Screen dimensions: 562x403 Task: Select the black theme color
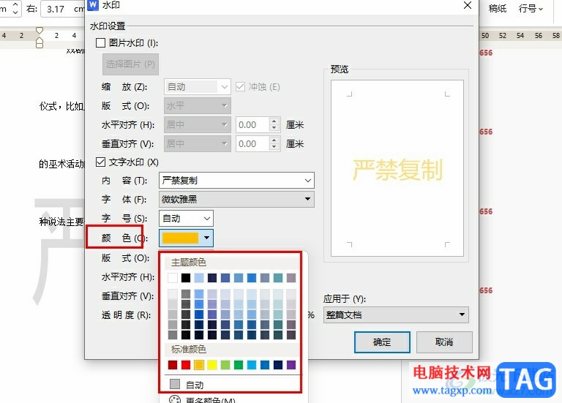point(186,278)
